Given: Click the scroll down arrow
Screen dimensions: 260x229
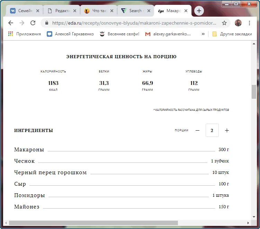Looking at the screenshot, I should pos(254,217).
